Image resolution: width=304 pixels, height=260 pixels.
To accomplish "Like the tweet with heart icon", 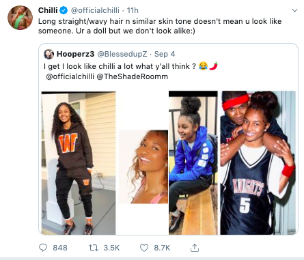I will point(144,248).
